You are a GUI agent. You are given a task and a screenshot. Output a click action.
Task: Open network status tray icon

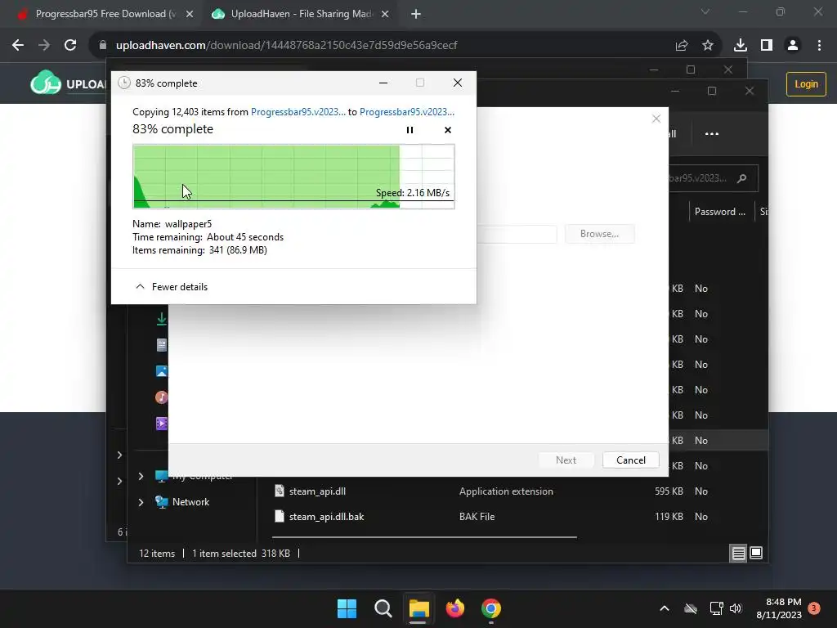pos(716,608)
